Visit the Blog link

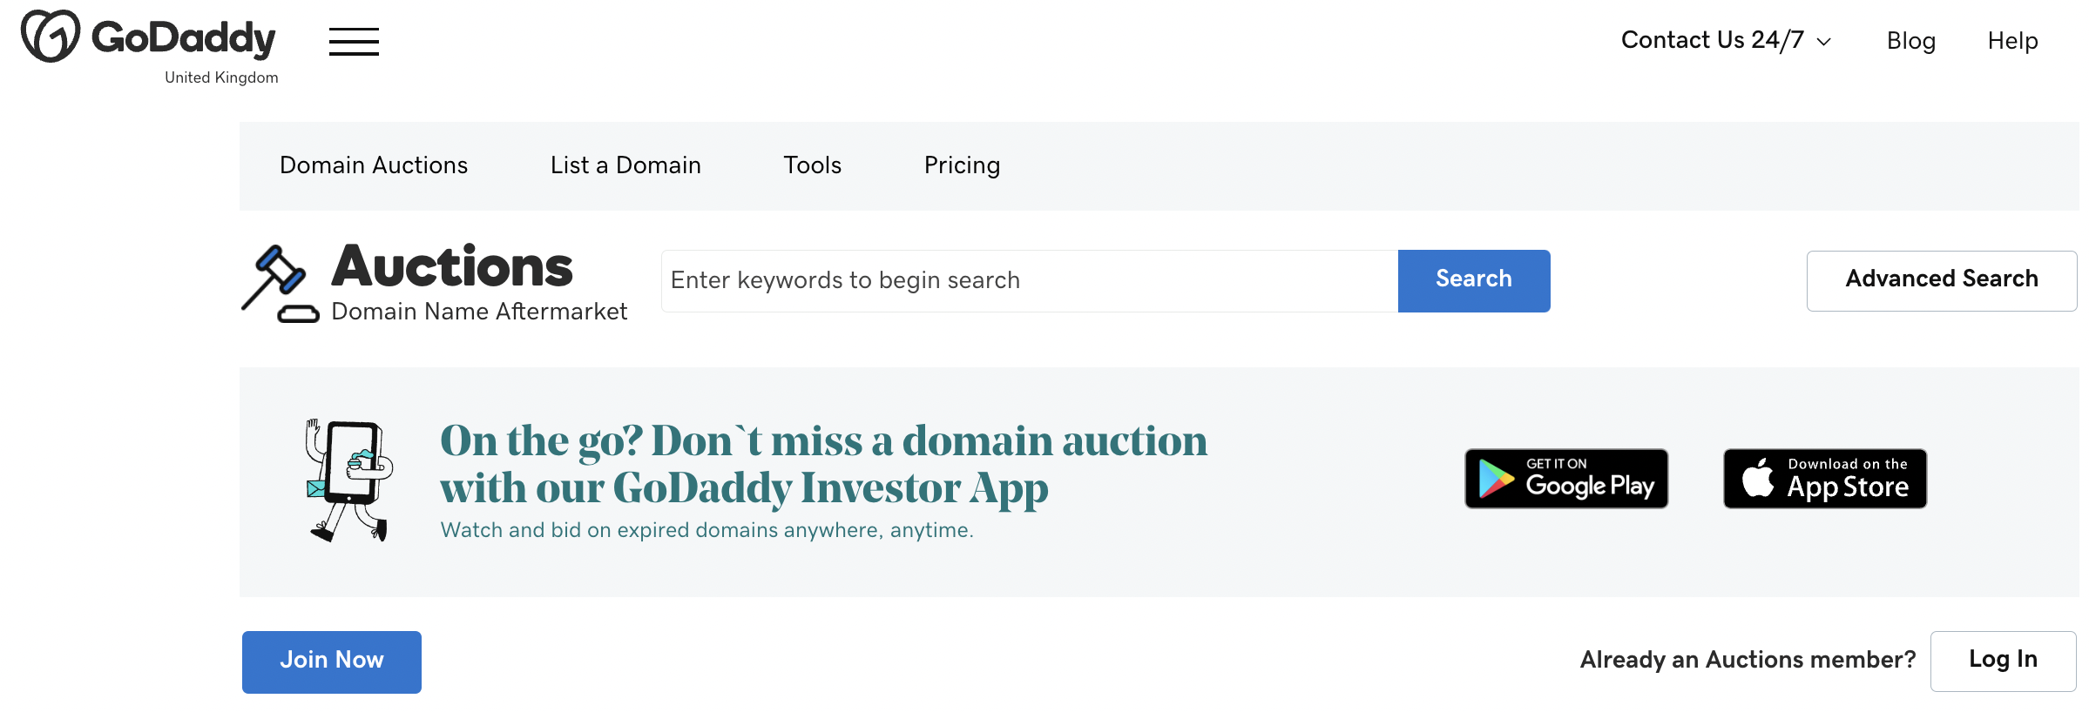pyautogui.click(x=1911, y=41)
